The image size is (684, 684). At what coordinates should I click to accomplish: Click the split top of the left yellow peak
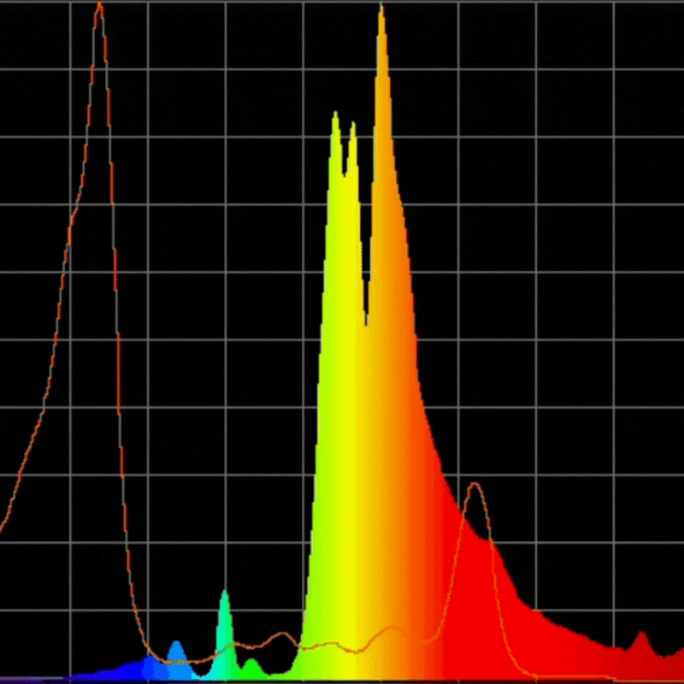pyautogui.click(x=342, y=120)
